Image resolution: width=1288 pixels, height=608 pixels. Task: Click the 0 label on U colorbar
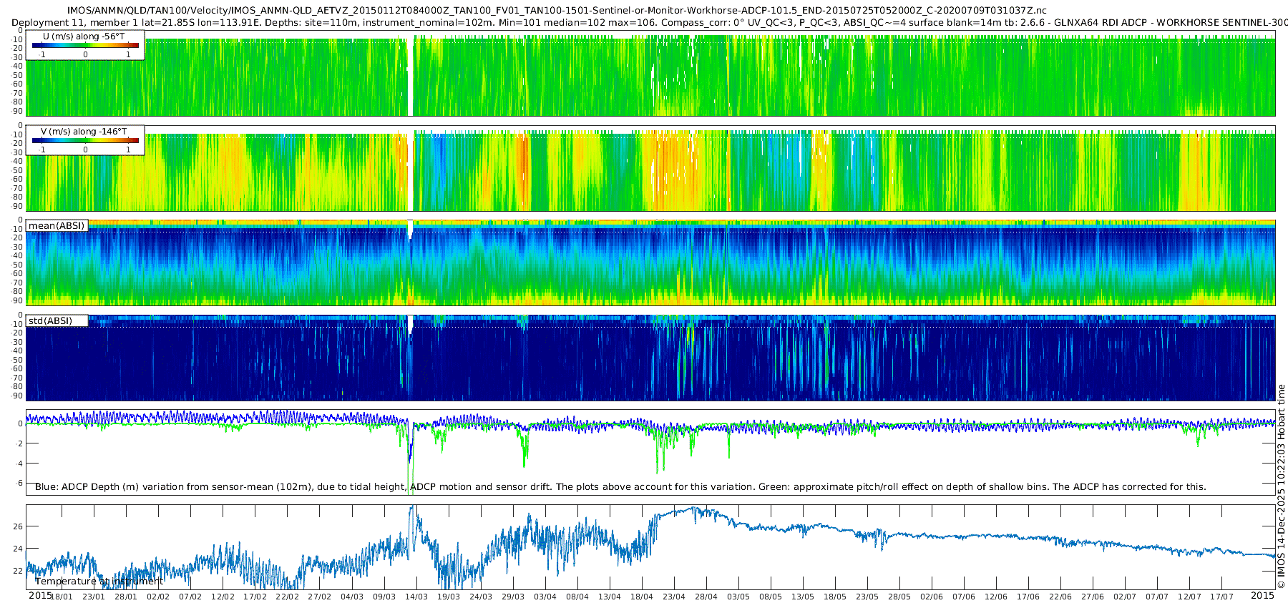click(85, 54)
